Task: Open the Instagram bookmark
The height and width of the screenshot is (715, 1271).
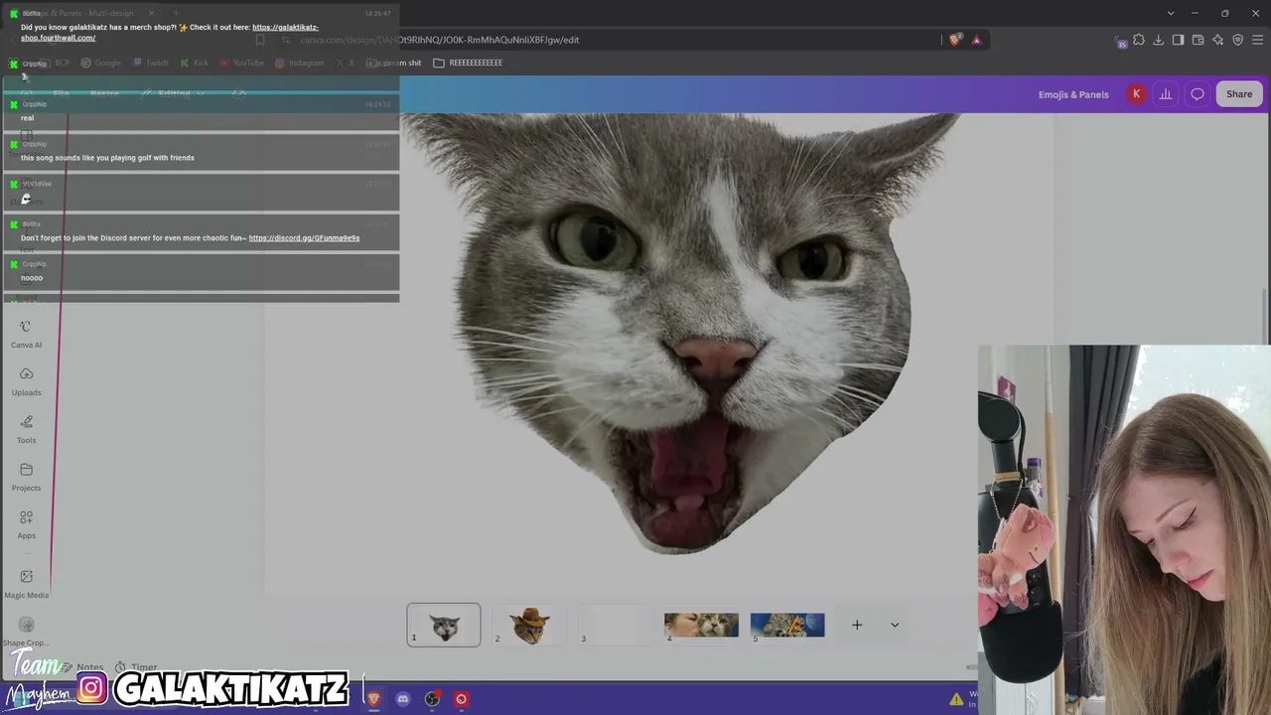Action: pos(300,63)
